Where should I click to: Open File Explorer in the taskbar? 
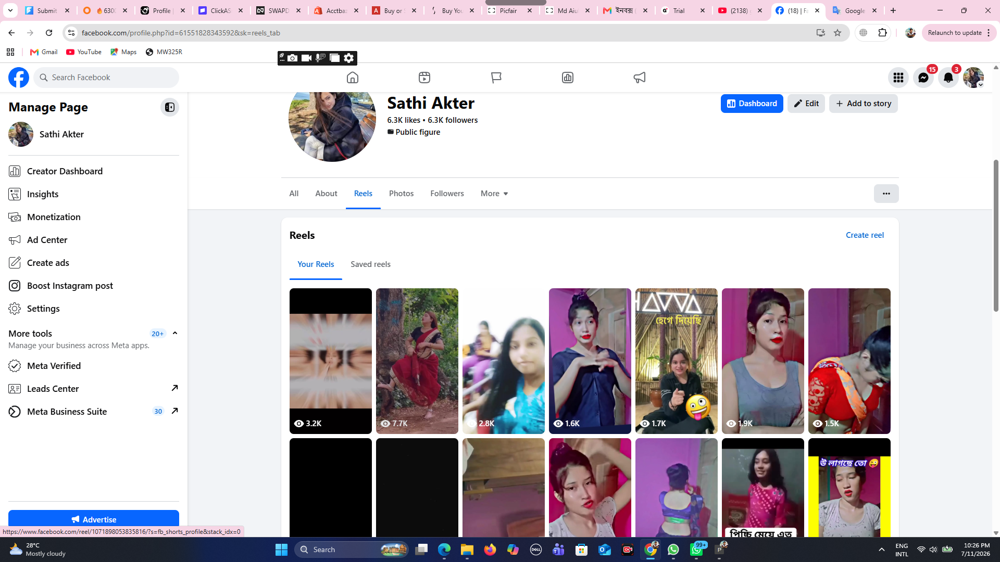pos(467,550)
